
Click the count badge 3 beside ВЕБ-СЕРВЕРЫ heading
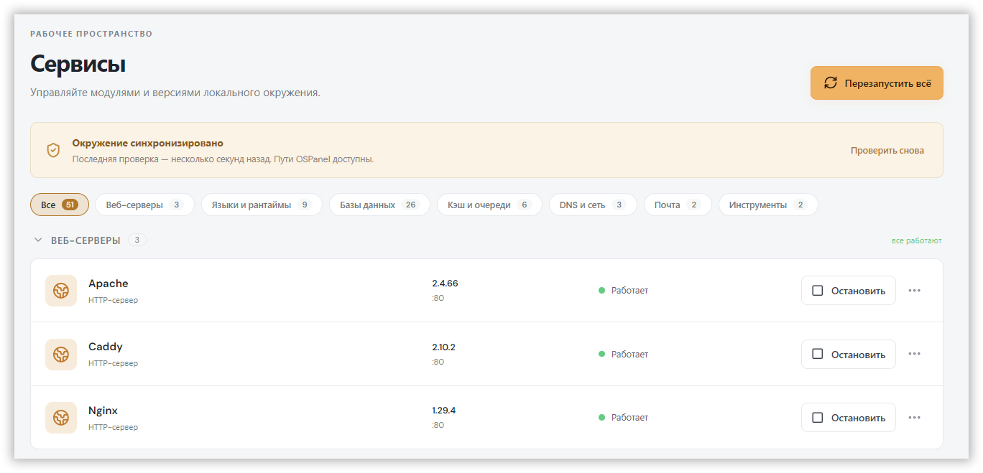pos(137,240)
